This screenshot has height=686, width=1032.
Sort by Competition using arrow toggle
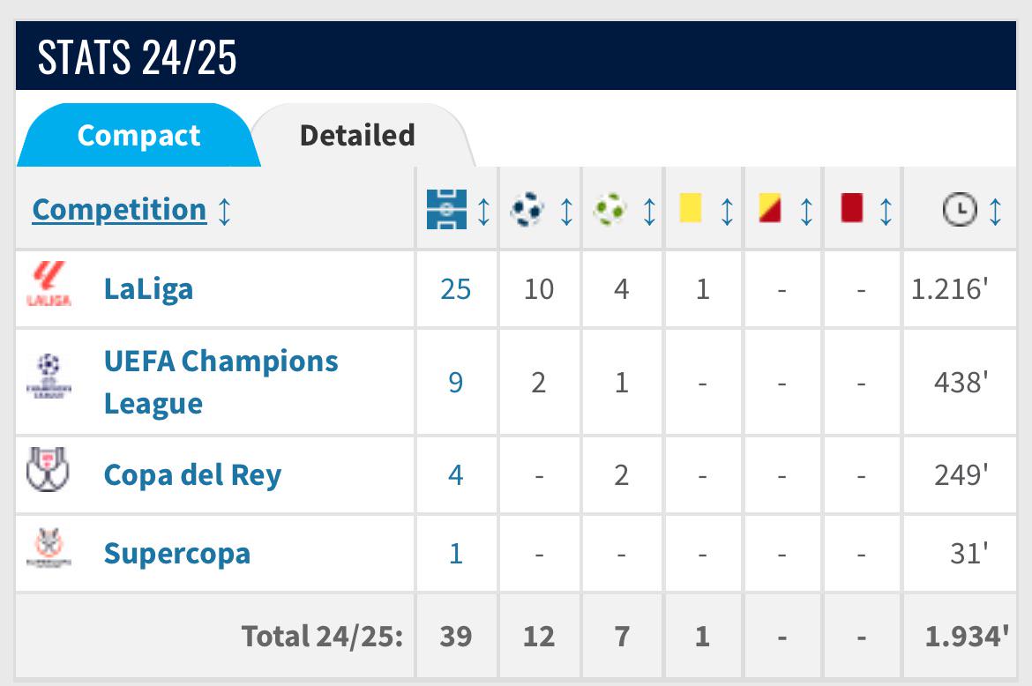click(x=224, y=212)
